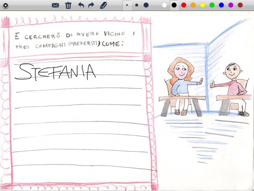Tap the word PREFERITI in the heading
Viewport: 254px width, 191px height.
click(x=83, y=44)
